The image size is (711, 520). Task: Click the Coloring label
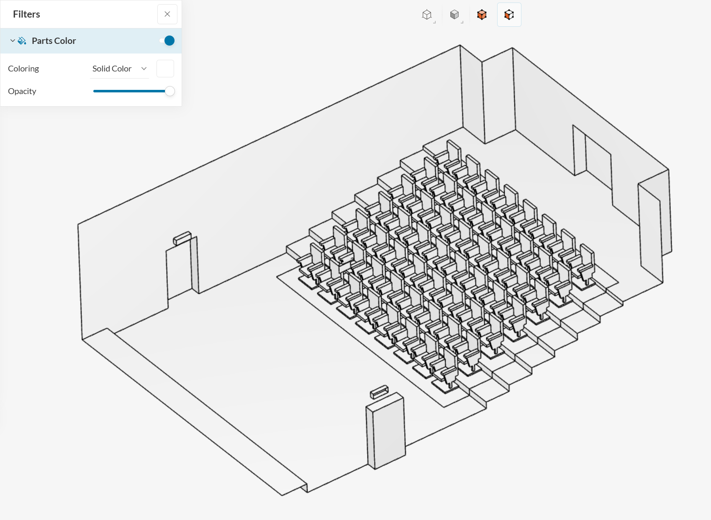[23, 69]
